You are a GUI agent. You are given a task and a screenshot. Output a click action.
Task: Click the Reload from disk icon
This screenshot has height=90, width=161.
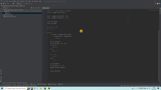(6, 3)
